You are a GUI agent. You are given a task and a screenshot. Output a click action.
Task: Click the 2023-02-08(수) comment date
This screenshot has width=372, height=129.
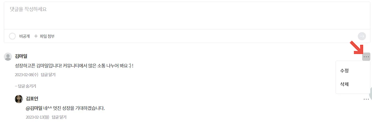(27, 75)
